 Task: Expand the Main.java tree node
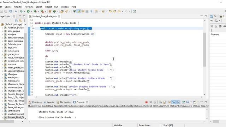[x=2, y=74]
